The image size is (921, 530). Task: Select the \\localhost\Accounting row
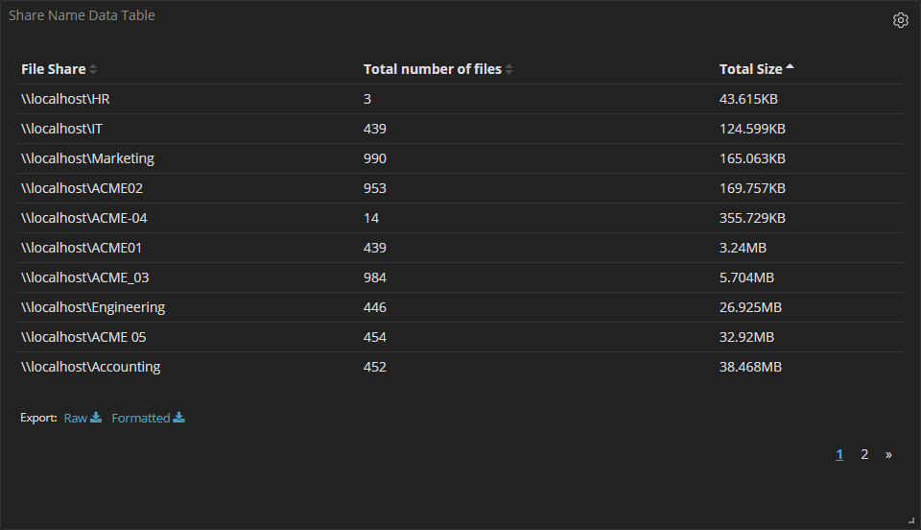[90, 367]
